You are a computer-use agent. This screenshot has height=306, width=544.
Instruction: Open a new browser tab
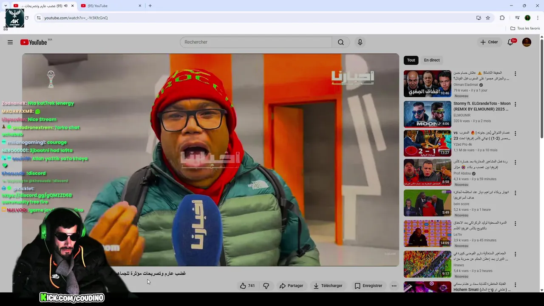coord(150,6)
